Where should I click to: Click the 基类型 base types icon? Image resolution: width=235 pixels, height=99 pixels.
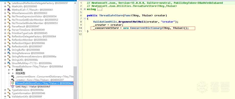point(13,70)
